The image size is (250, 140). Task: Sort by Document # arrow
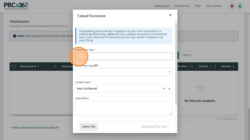(x=38, y=66)
